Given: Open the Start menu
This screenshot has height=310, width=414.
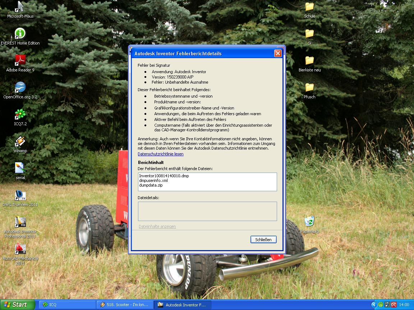Looking at the screenshot, I should tap(17, 305).
